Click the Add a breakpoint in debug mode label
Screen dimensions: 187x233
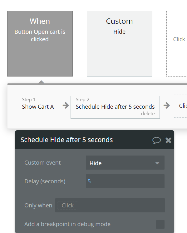tap(67, 224)
